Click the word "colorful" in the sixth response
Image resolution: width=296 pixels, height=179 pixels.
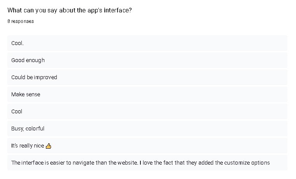[x=35, y=129]
